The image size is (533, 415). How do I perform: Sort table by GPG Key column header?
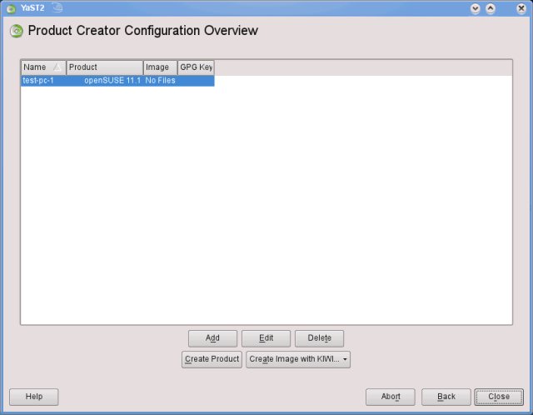coord(197,67)
